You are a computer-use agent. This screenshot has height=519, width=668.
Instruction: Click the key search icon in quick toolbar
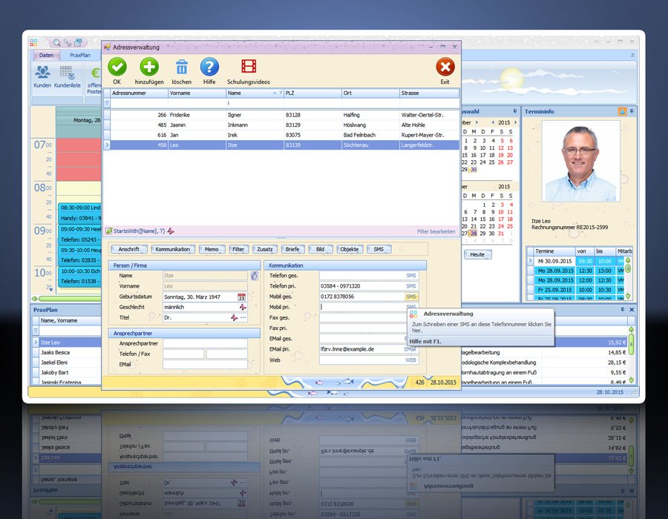point(68,42)
